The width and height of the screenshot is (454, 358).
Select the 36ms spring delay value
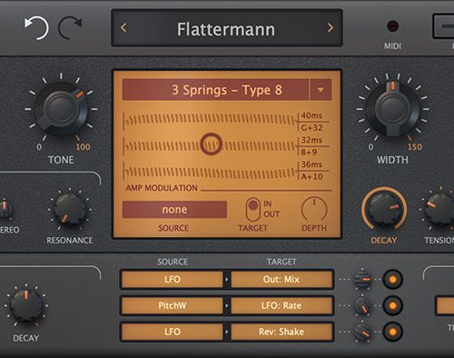coord(311,164)
